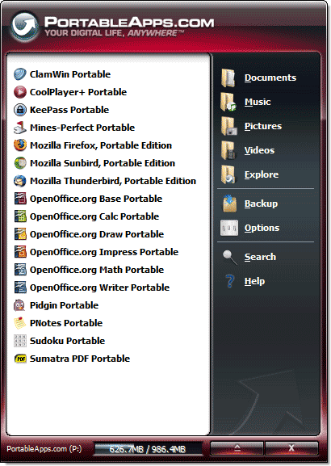
Task: Click the OpenOffice.org Draw icon
Action: point(20,234)
